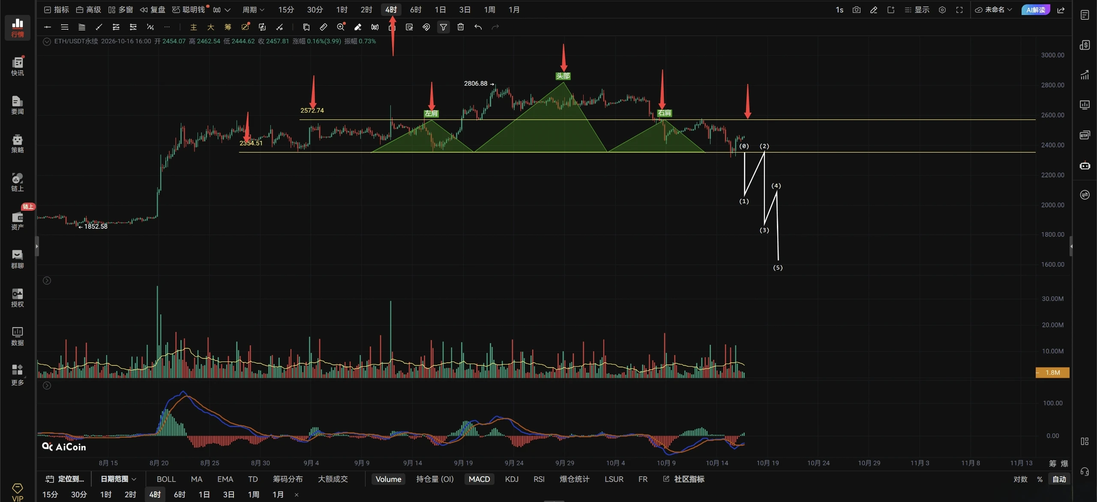This screenshot has width=1097, height=502.
Task: Click the share arrow icon
Action: [1061, 10]
